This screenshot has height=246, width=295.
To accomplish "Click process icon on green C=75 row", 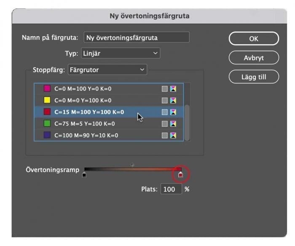I will tap(165, 124).
